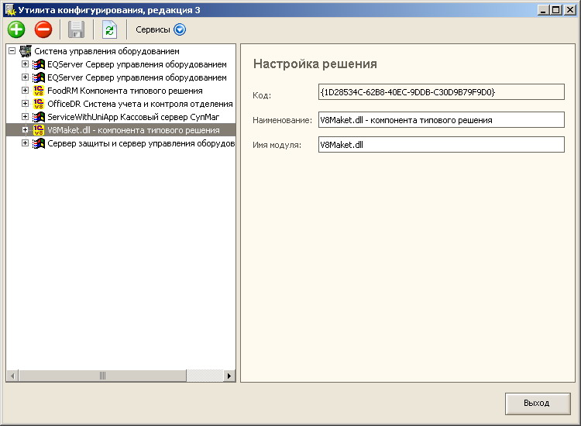Expand the OfficeDR tree node

click(x=26, y=104)
